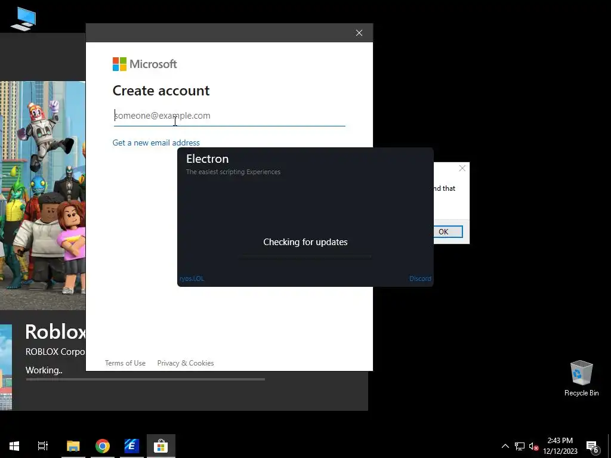
Task: Click The easiest scripting Experiences subtitle
Action: (233, 172)
